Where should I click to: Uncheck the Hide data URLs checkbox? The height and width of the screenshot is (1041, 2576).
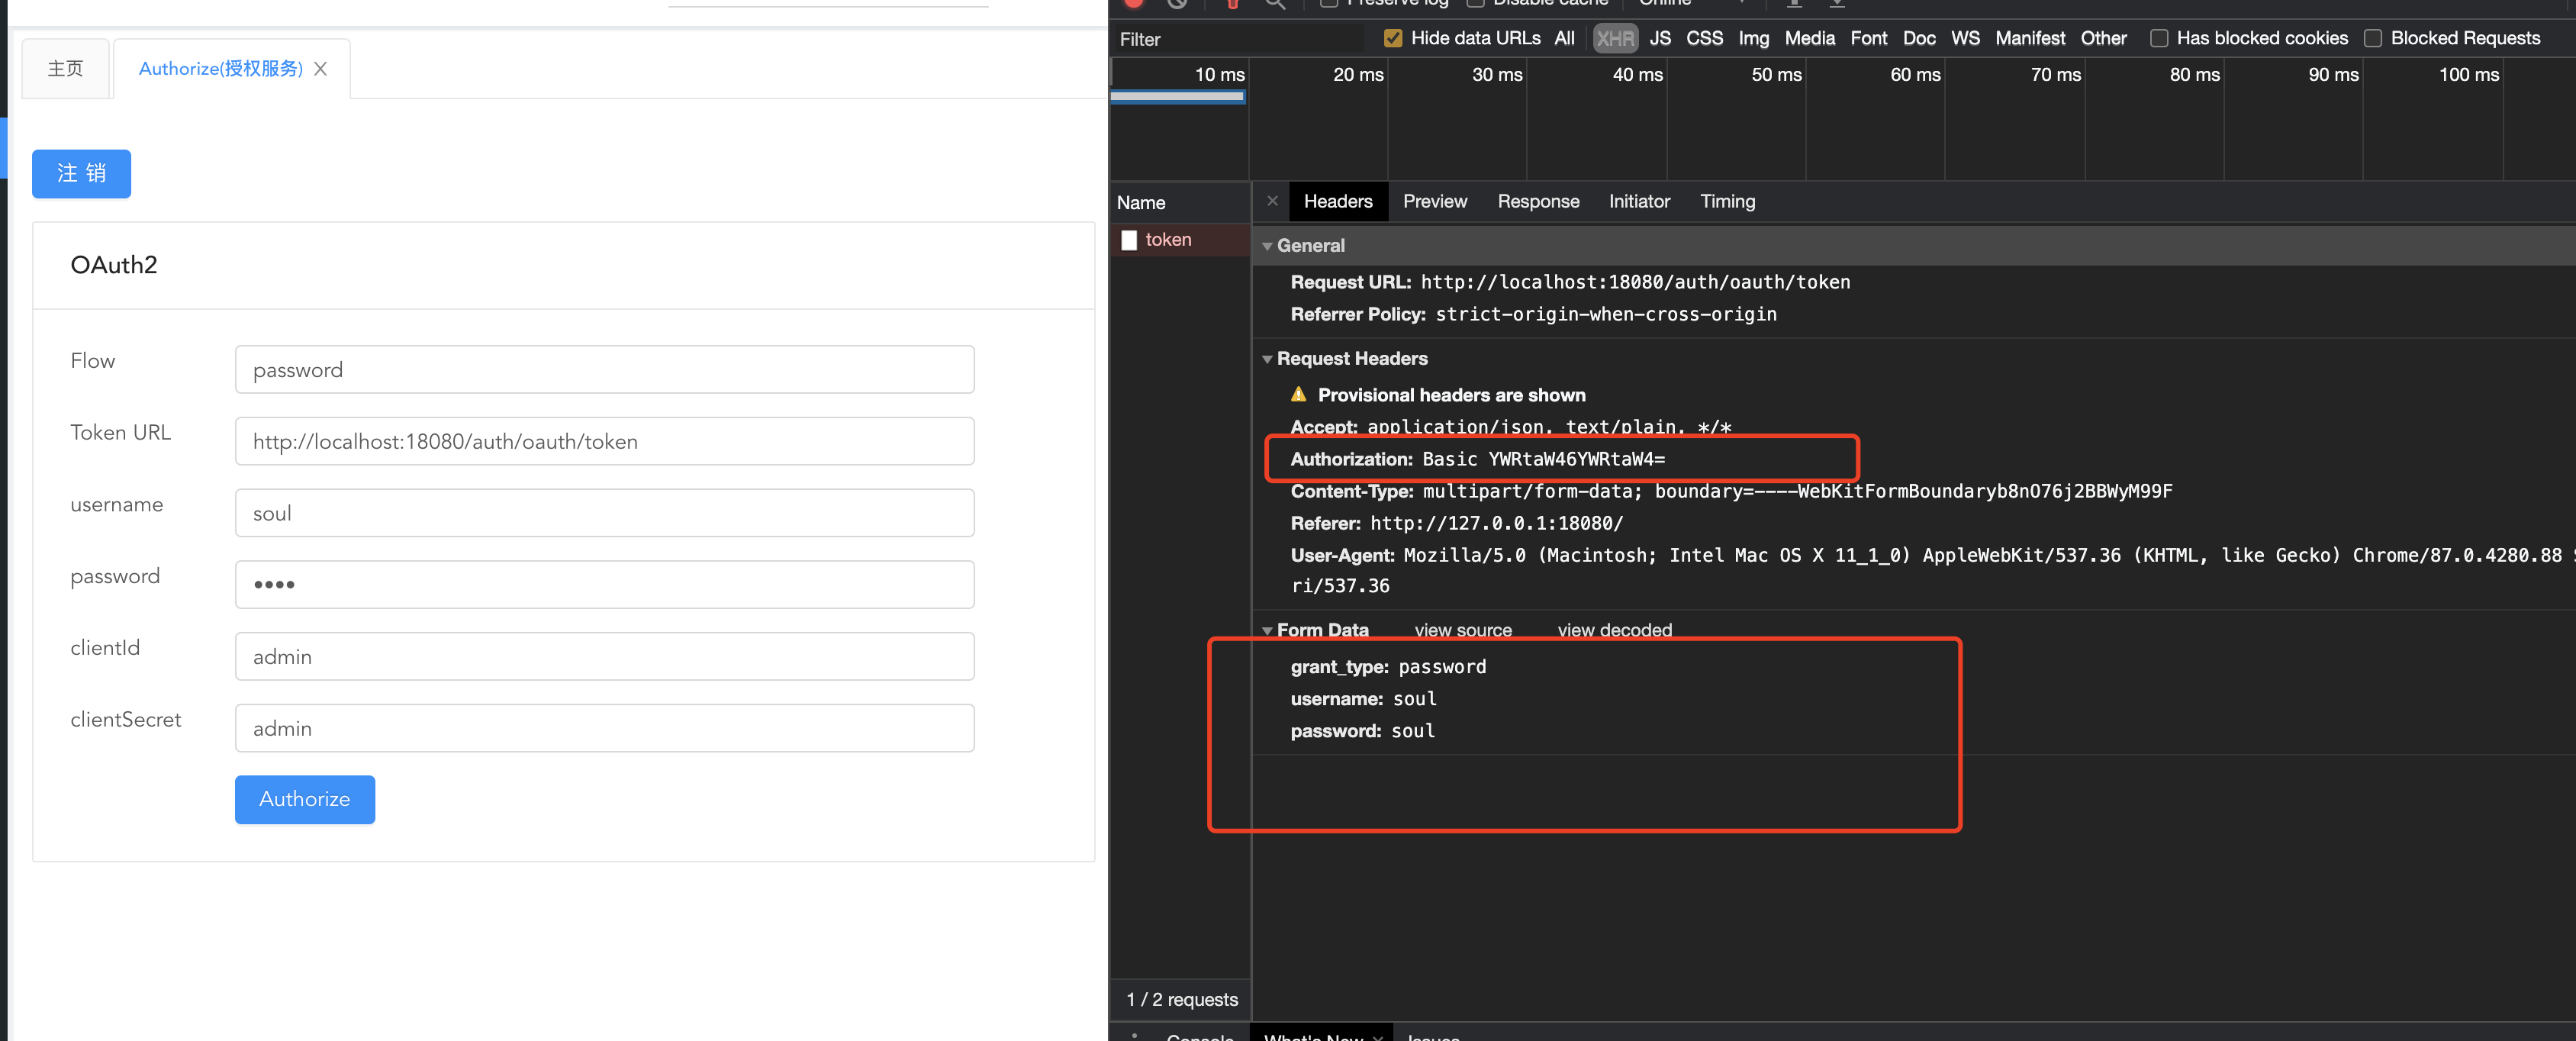pos(1392,38)
